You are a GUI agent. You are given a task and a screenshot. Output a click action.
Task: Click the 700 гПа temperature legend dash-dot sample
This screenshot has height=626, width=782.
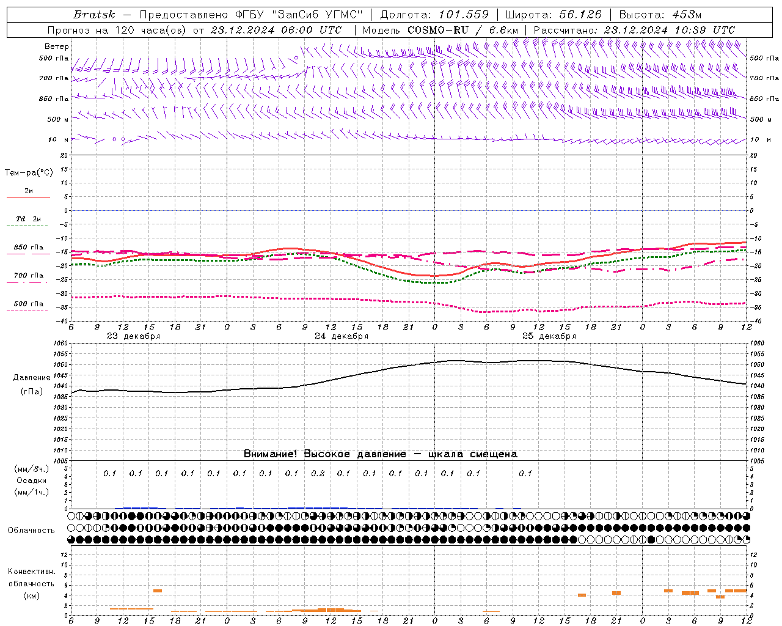point(28,282)
